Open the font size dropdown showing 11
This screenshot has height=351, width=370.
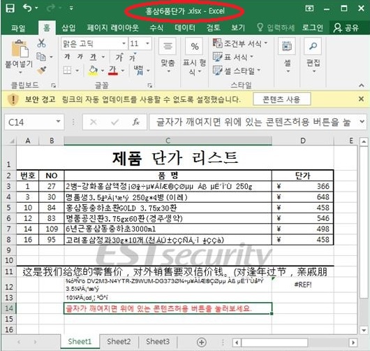[x=147, y=43]
